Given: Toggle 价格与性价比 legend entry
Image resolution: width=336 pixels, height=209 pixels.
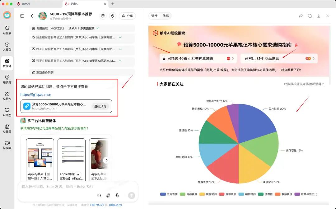Looking at the screenshot, I should click(306, 194).
